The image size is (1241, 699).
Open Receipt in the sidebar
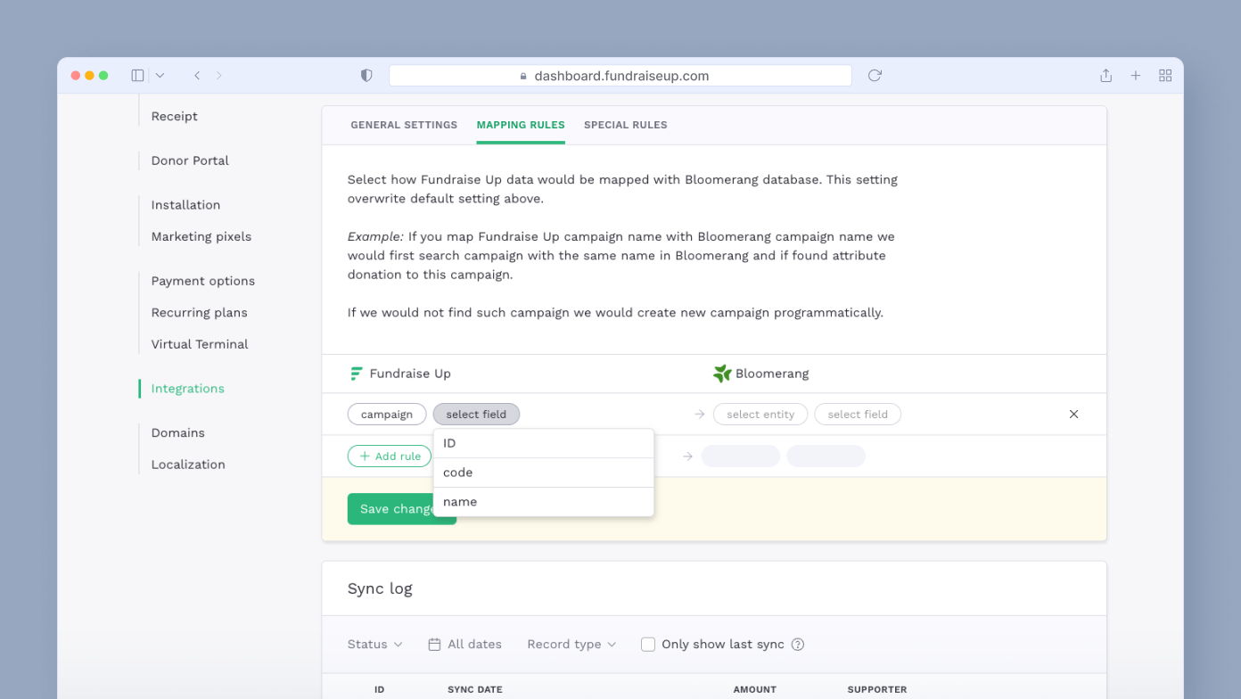pos(174,116)
